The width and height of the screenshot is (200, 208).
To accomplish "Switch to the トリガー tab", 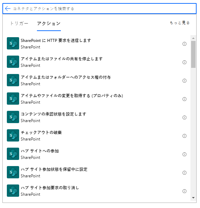I will coord(19,24).
